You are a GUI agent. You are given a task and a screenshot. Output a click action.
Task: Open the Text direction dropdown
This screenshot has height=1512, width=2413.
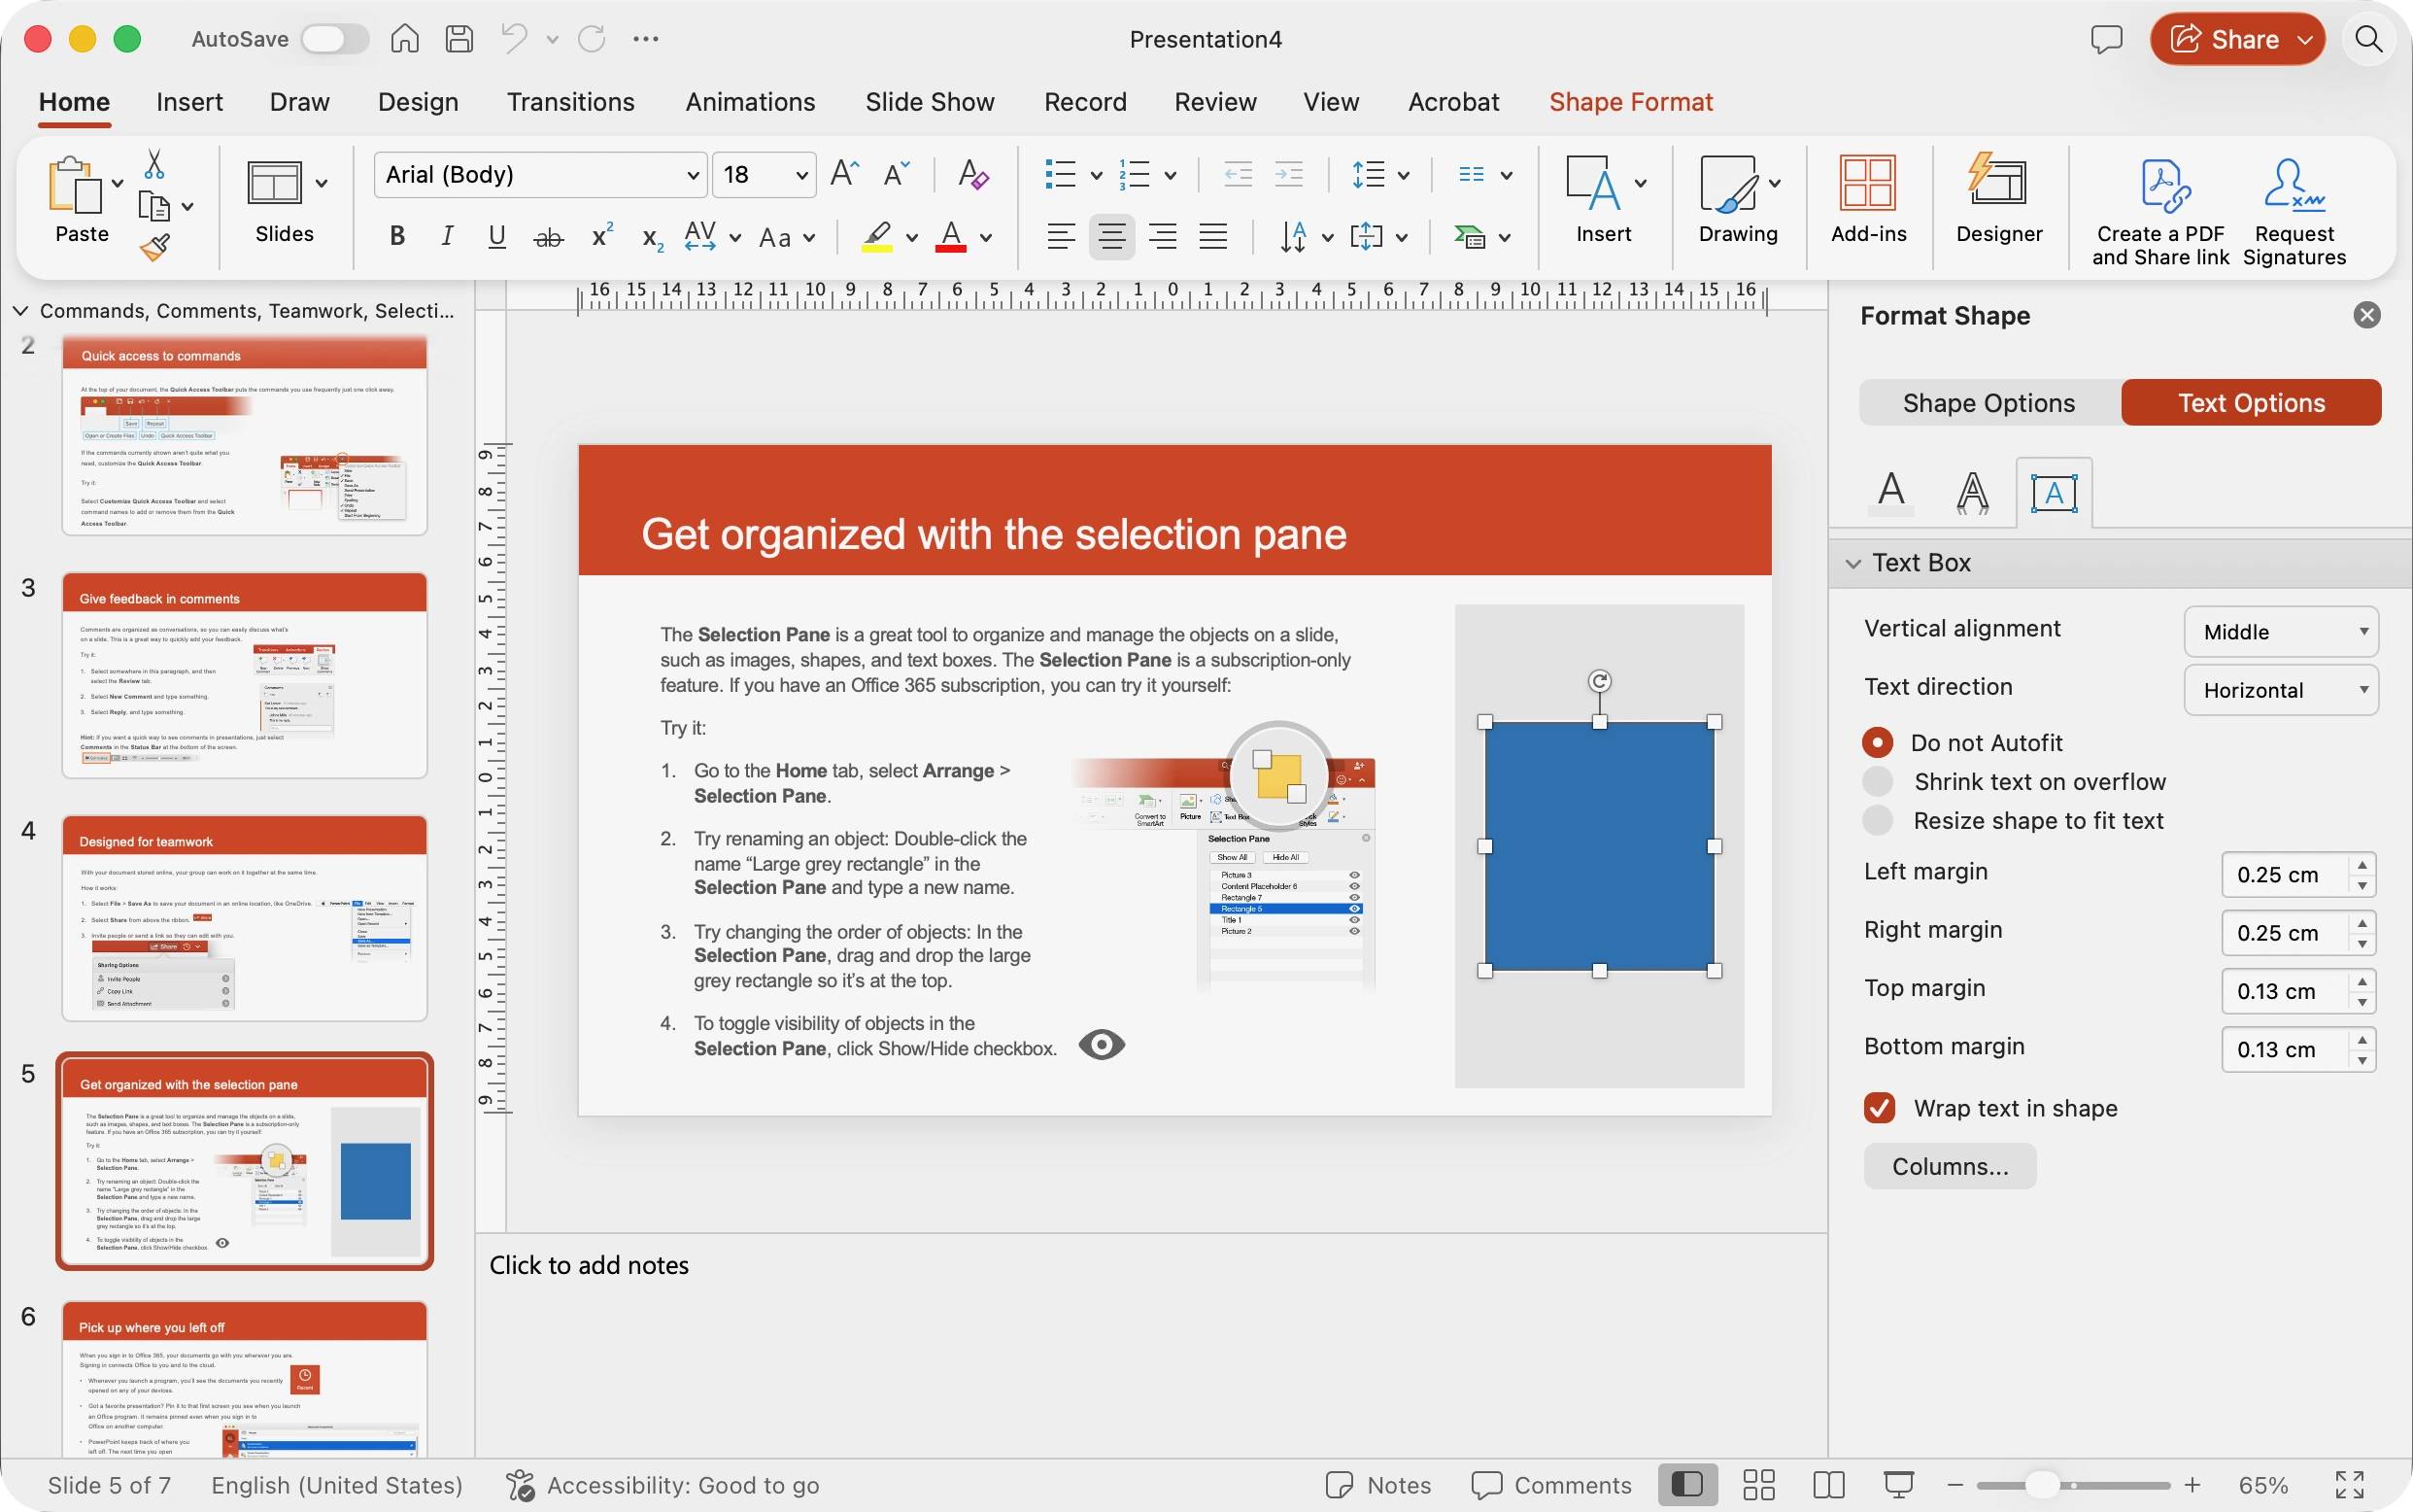(2280, 690)
